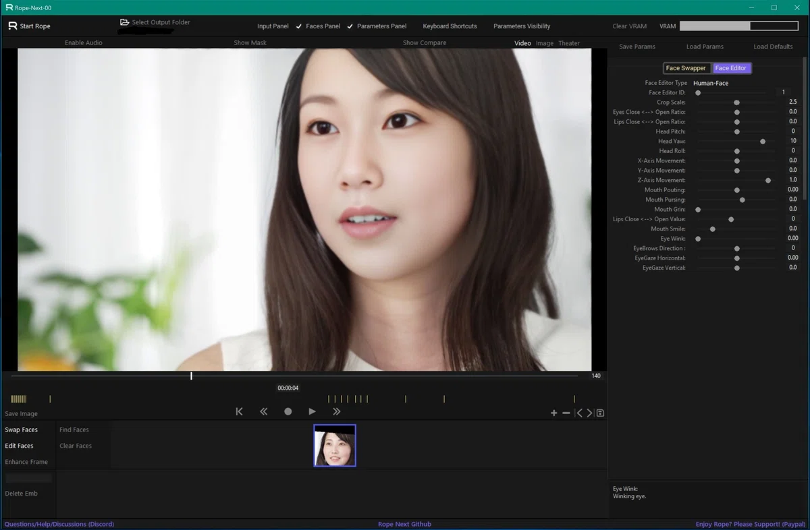Click the Clear VRAM button
The width and height of the screenshot is (810, 530).
[629, 26]
